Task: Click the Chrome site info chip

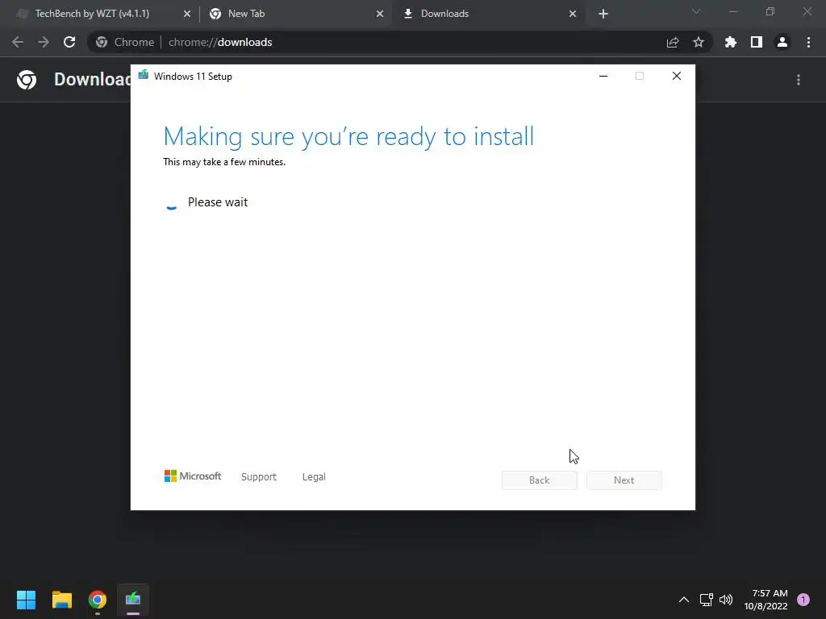Action: pyautogui.click(x=125, y=42)
